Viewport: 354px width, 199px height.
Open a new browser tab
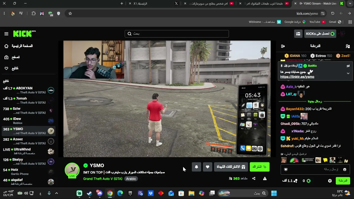pyautogui.click(x=122, y=4)
